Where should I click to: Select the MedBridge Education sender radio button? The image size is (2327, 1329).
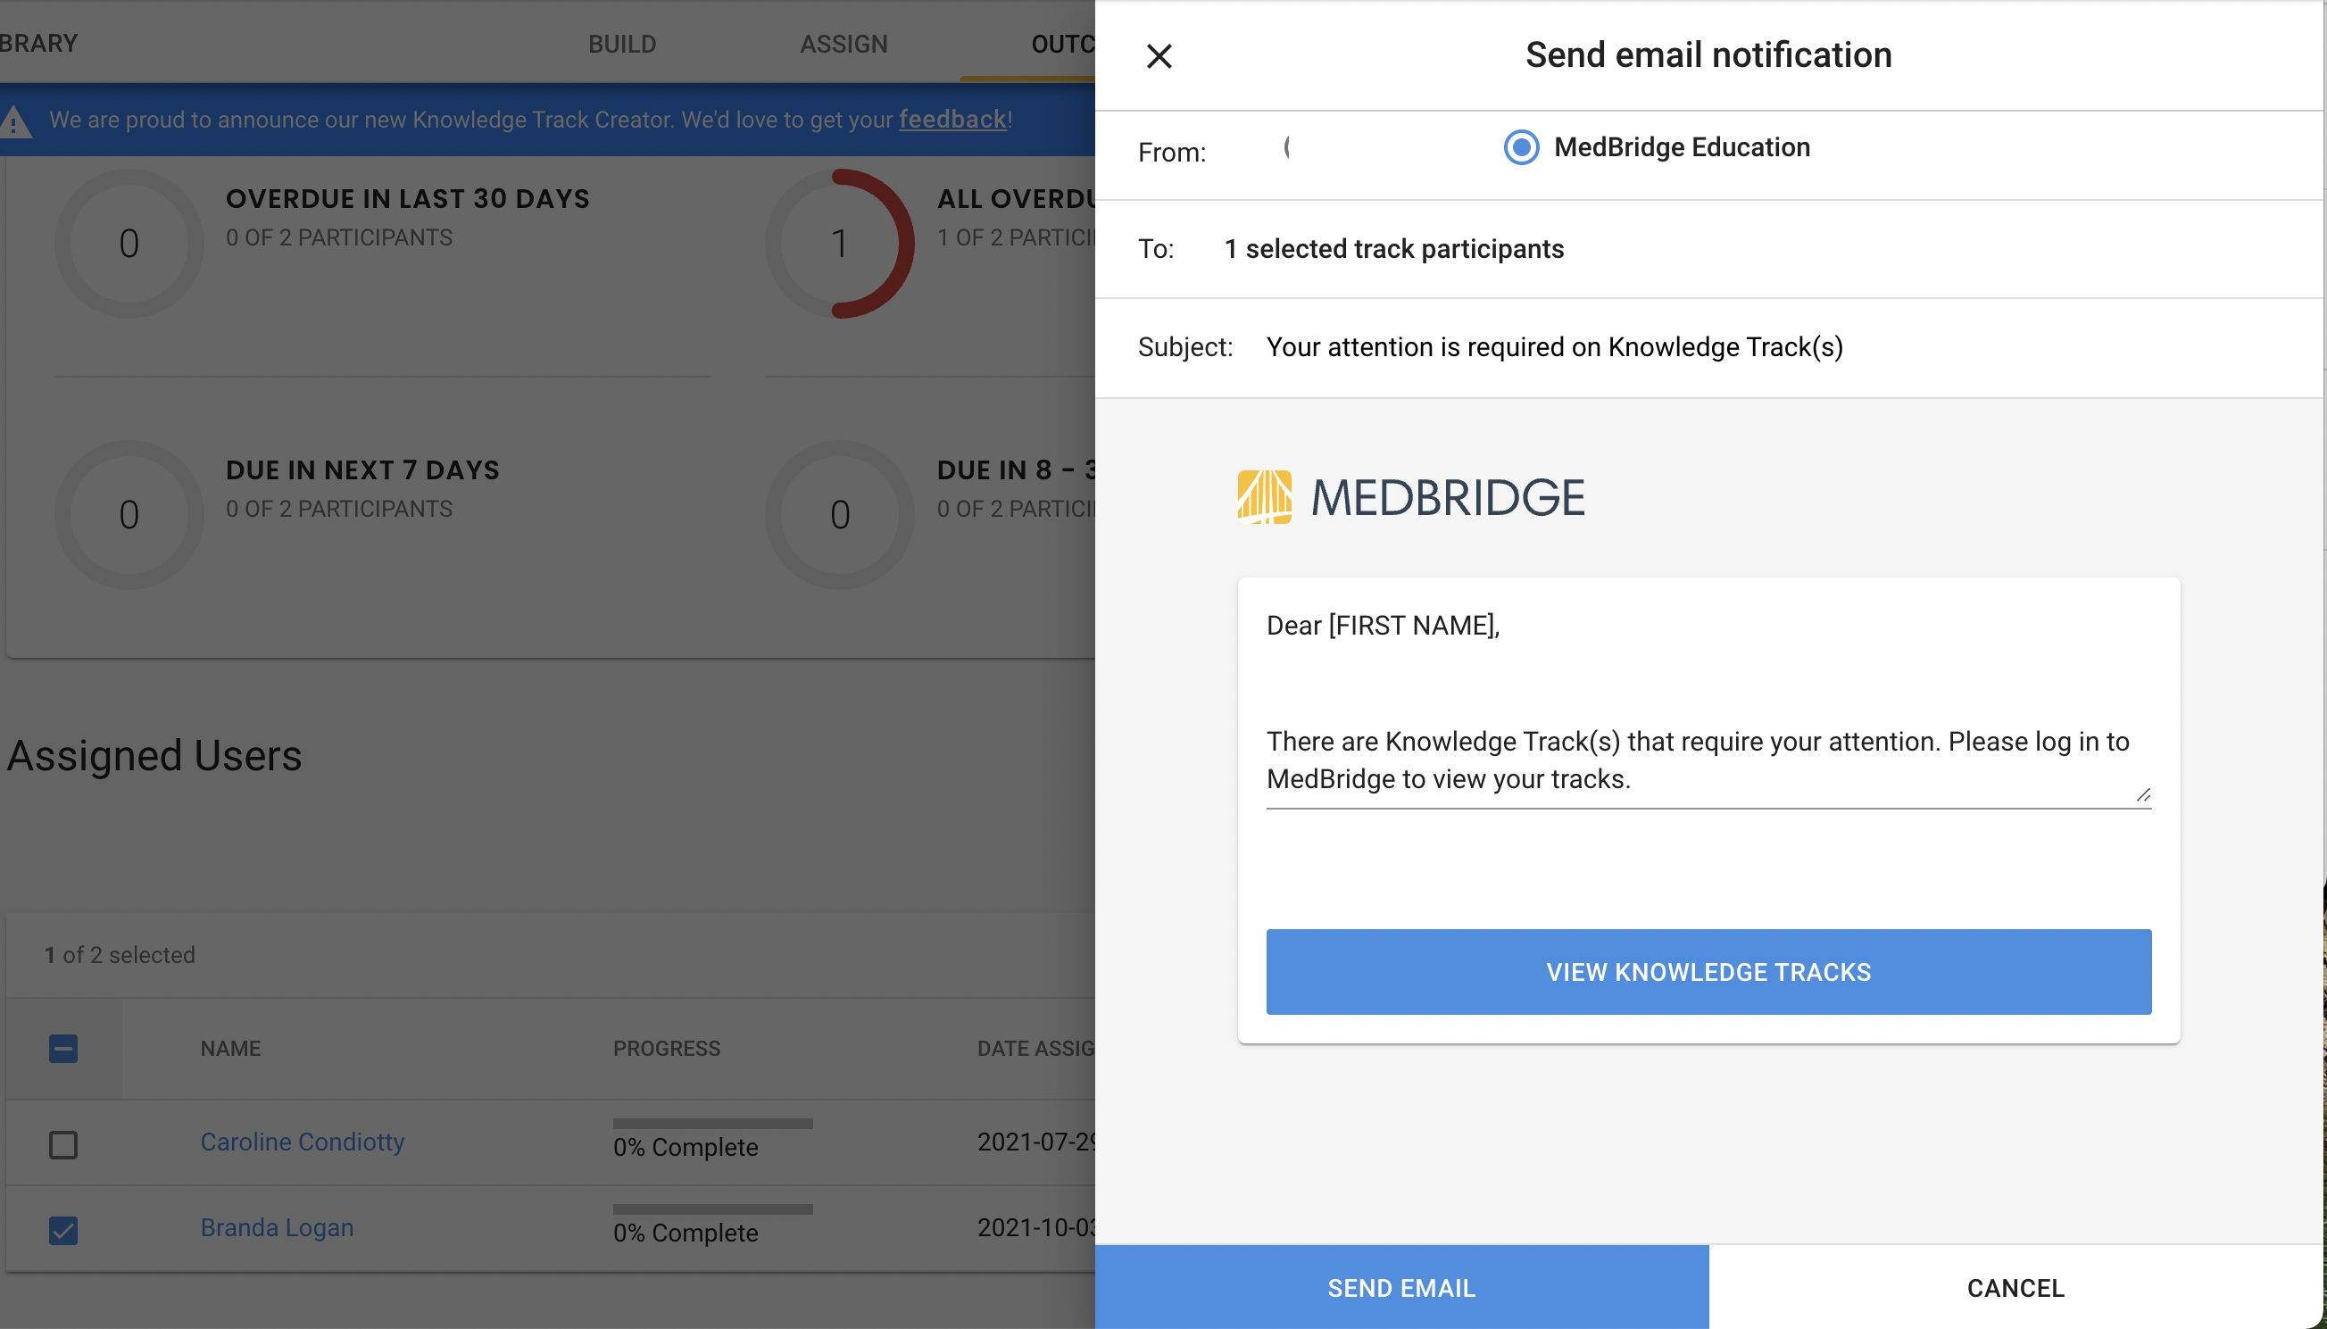tap(1520, 147)
